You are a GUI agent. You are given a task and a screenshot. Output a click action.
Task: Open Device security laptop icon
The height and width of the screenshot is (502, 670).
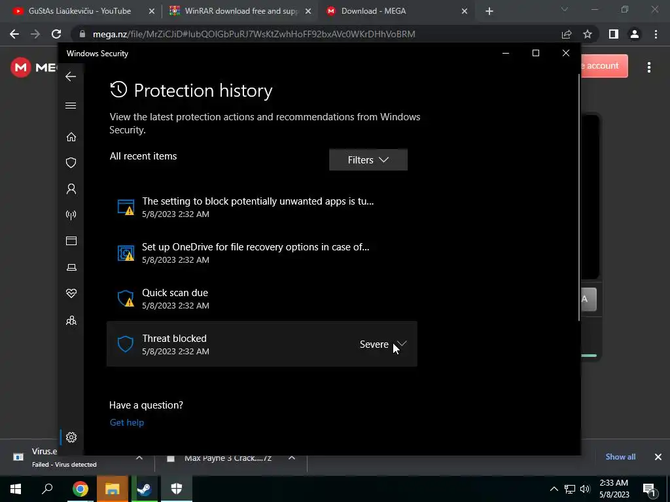[71, 267]
